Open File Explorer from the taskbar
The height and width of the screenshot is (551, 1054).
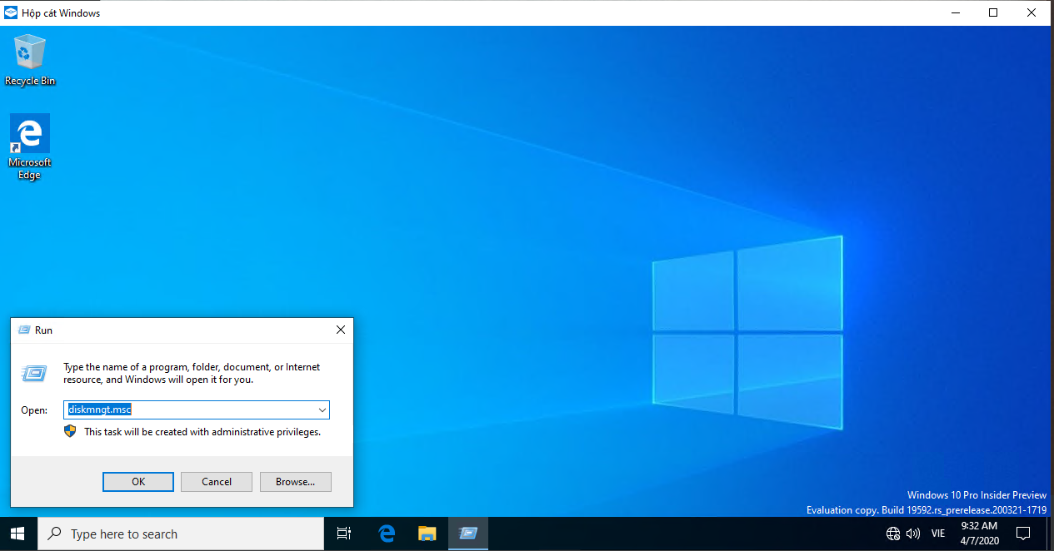427,534
